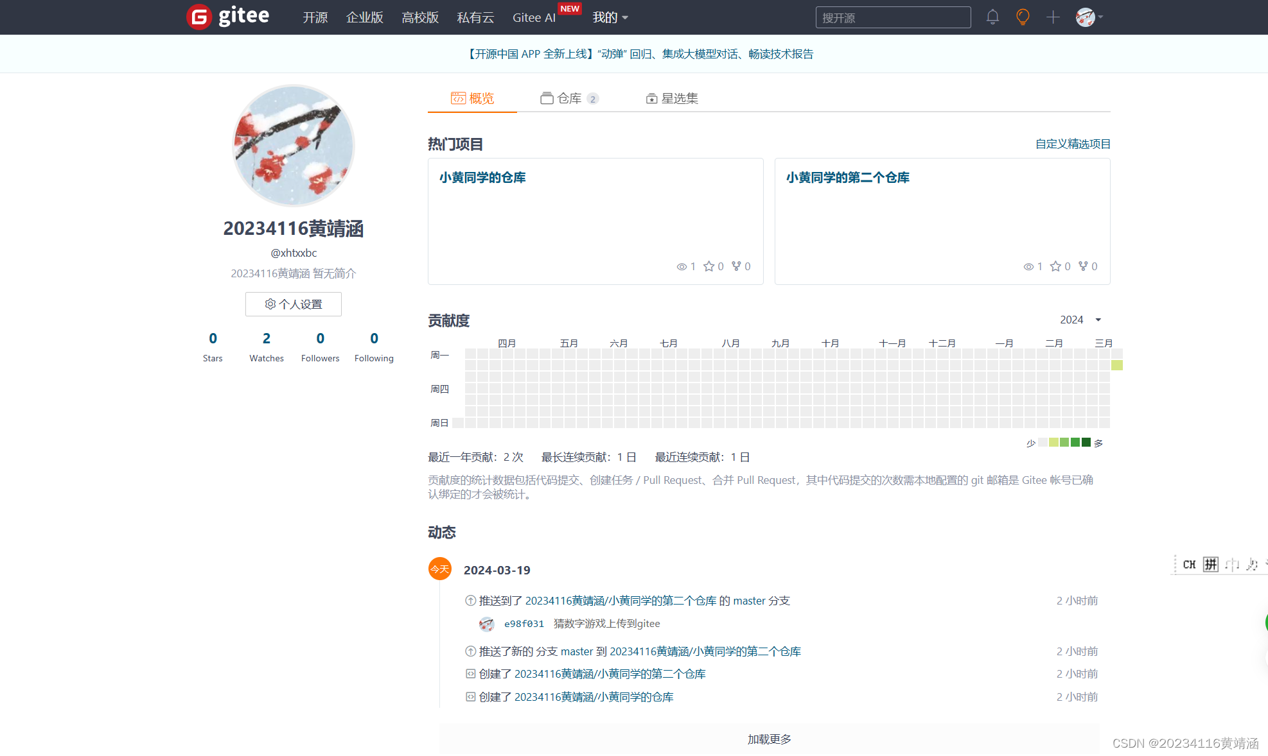Viewport: 1268px width, 756px height.
Task: Expand the user avatar menu in header
Action: tap(1089, 17)
